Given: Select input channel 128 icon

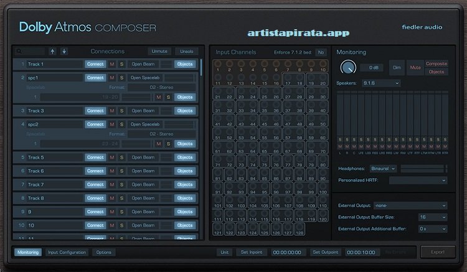Looking at the screenshot, I should click(x=300, y=228).
